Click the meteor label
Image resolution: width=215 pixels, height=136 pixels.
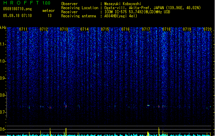pos(49,11)
